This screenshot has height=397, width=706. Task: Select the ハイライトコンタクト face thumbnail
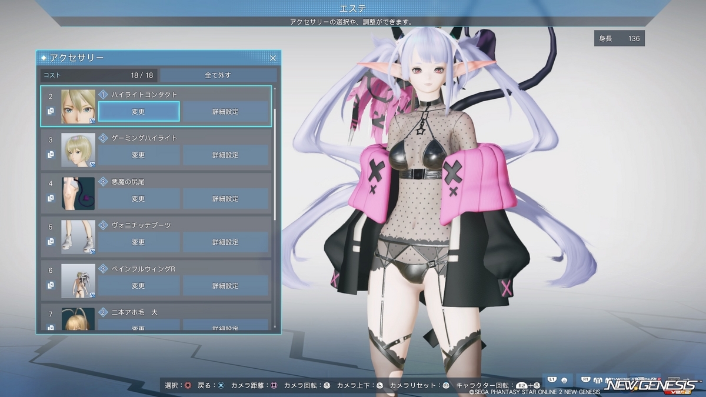(x=78, y=106)
